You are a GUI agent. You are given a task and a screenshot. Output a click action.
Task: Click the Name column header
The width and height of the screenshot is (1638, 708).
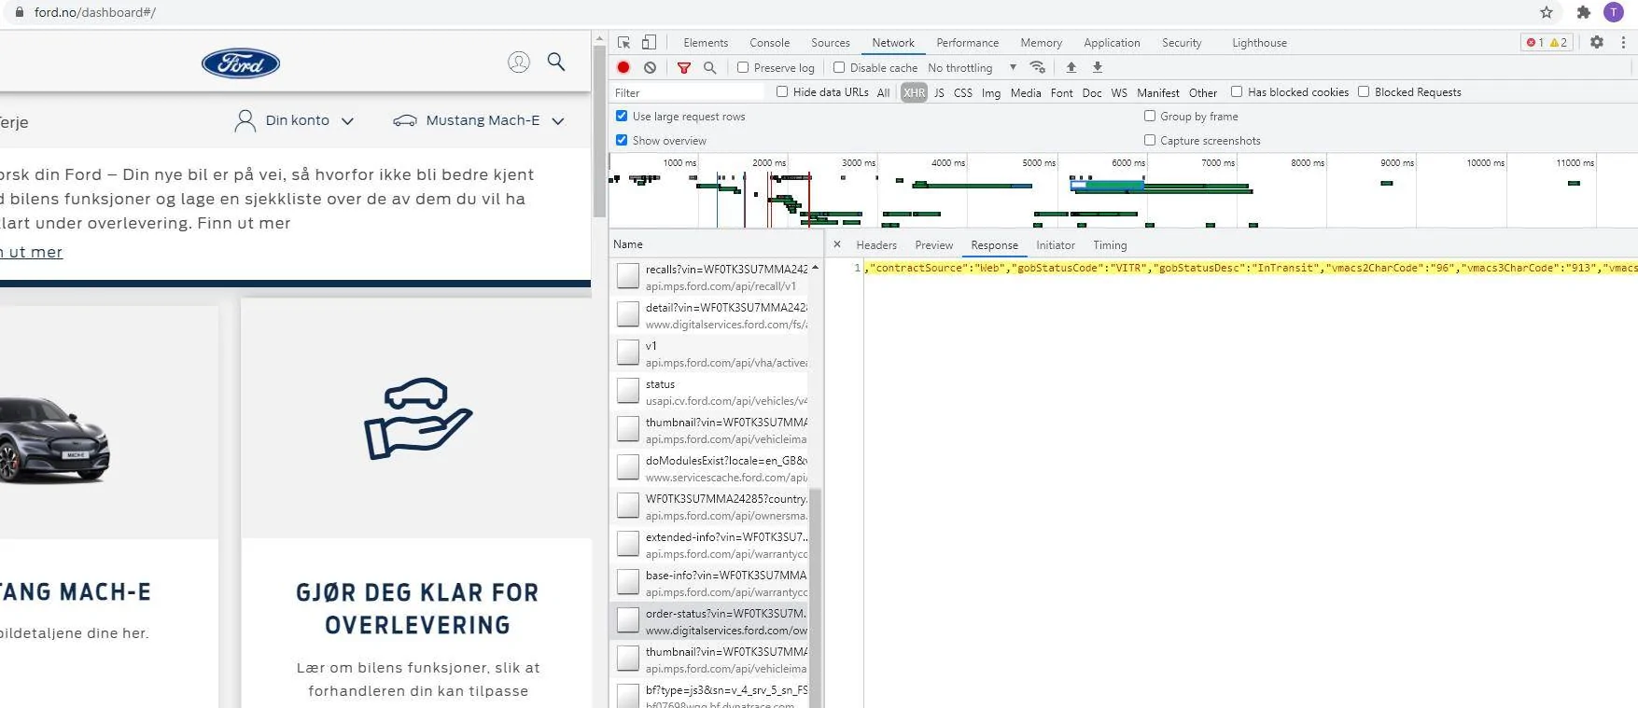click(x=716, y=244)
